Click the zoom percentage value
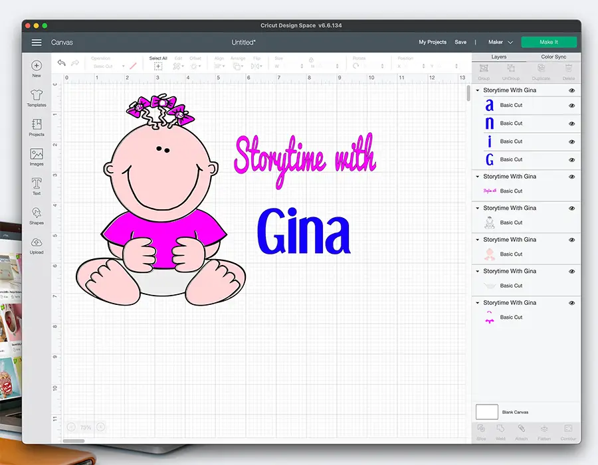The image size is (598, 465). coord(86,428)
